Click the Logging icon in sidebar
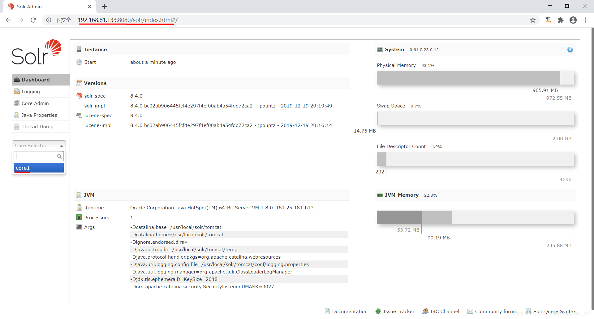This screenshot has height=319, width=594. coord(17,92)
